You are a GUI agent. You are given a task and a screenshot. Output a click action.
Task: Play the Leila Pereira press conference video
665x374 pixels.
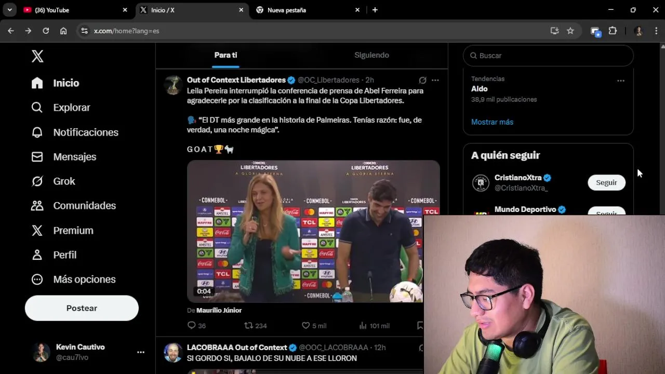pos(313,231)
